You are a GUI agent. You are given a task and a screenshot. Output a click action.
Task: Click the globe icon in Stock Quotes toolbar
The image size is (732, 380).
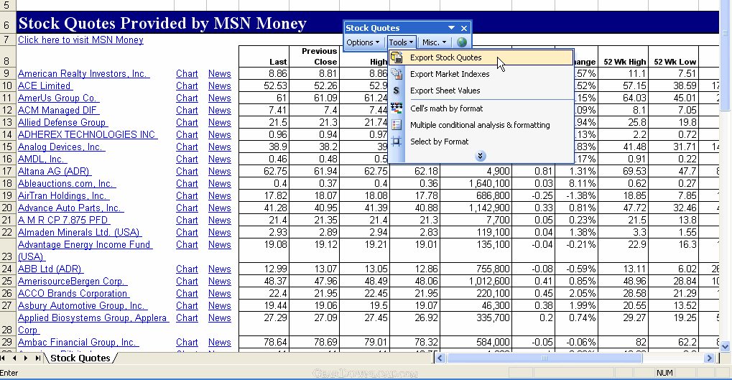pos(462,42)
